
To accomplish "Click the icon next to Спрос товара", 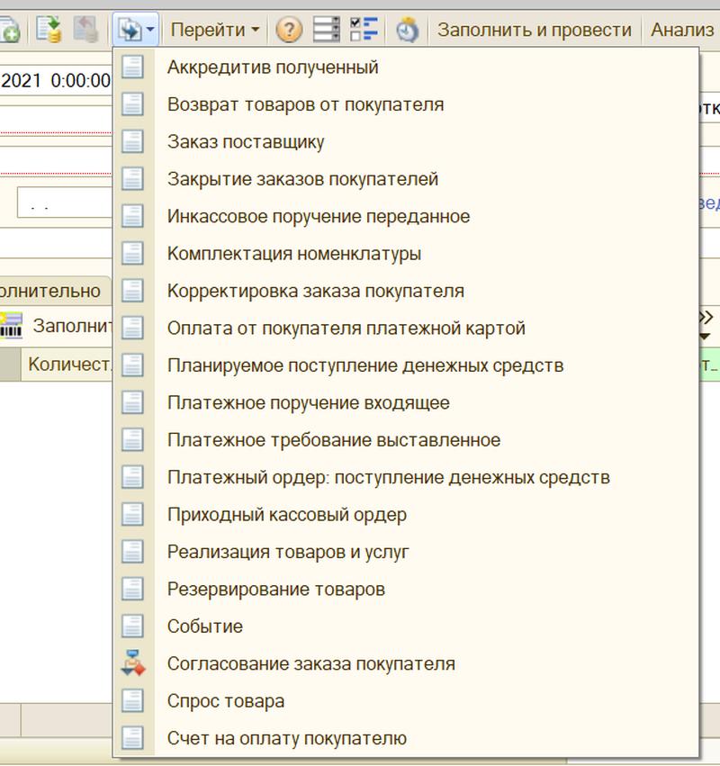I will (x=132, y=701).
